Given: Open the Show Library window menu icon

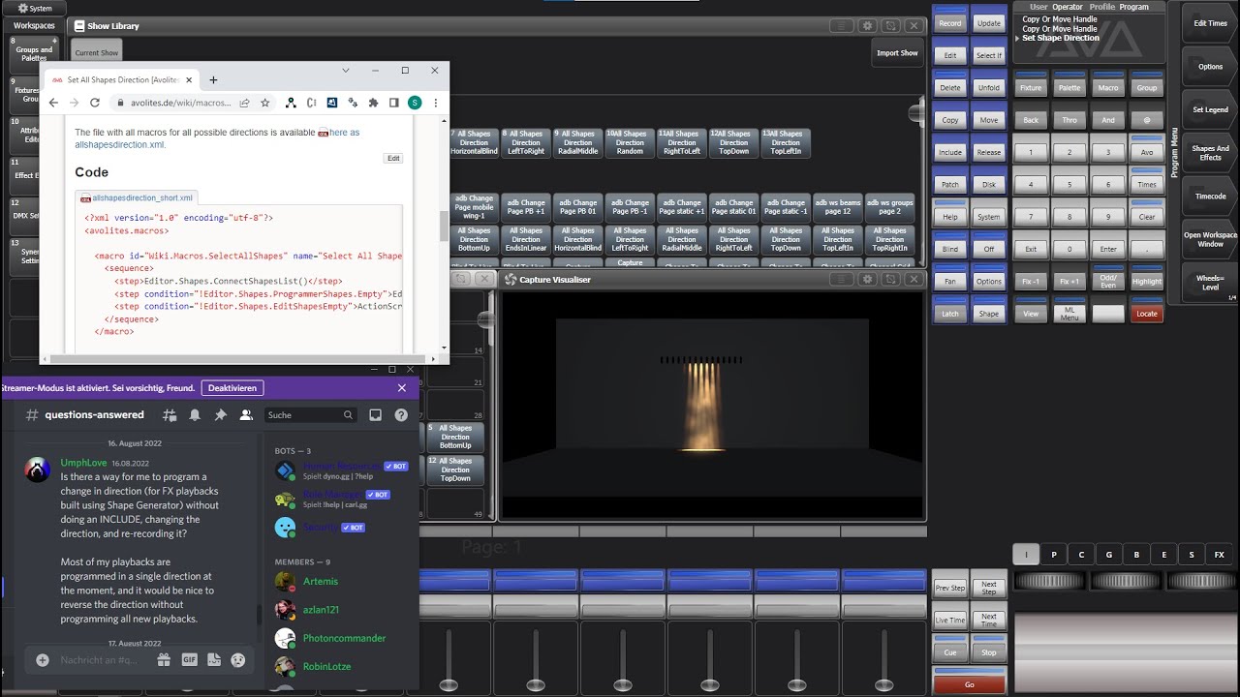Looking at the screenshot, I should [842, 26].
